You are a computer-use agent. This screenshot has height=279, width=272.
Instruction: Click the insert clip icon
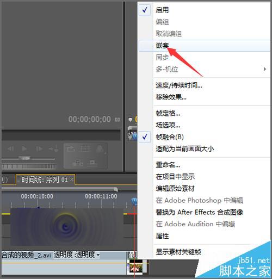point(78,163)
